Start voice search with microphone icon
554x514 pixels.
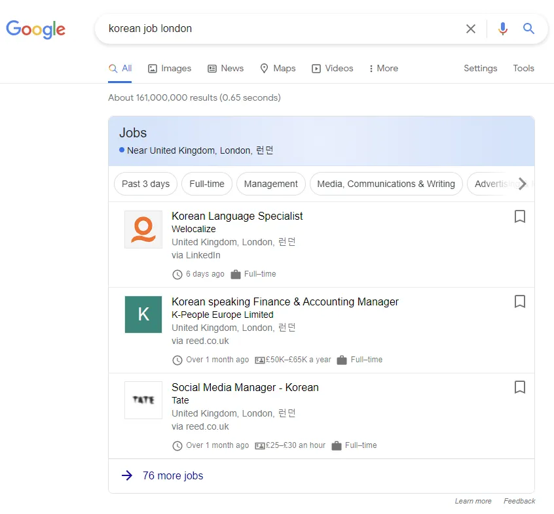point(502,29)
